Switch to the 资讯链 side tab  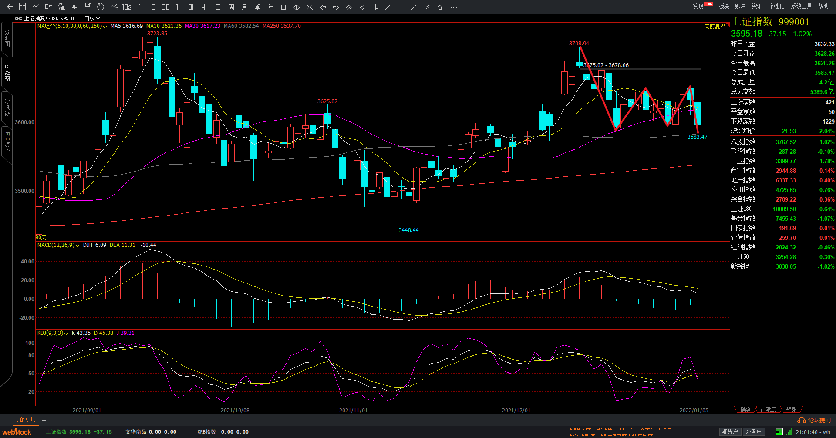7,108
